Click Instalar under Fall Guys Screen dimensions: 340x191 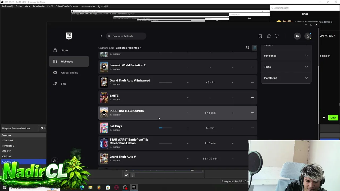115,130
